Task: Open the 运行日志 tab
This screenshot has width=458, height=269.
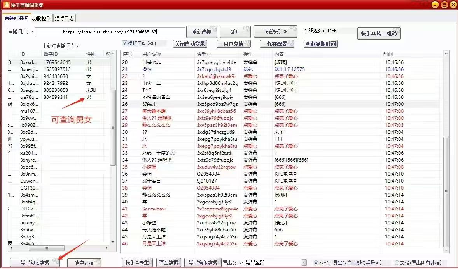Action: [x=65, y=18]
